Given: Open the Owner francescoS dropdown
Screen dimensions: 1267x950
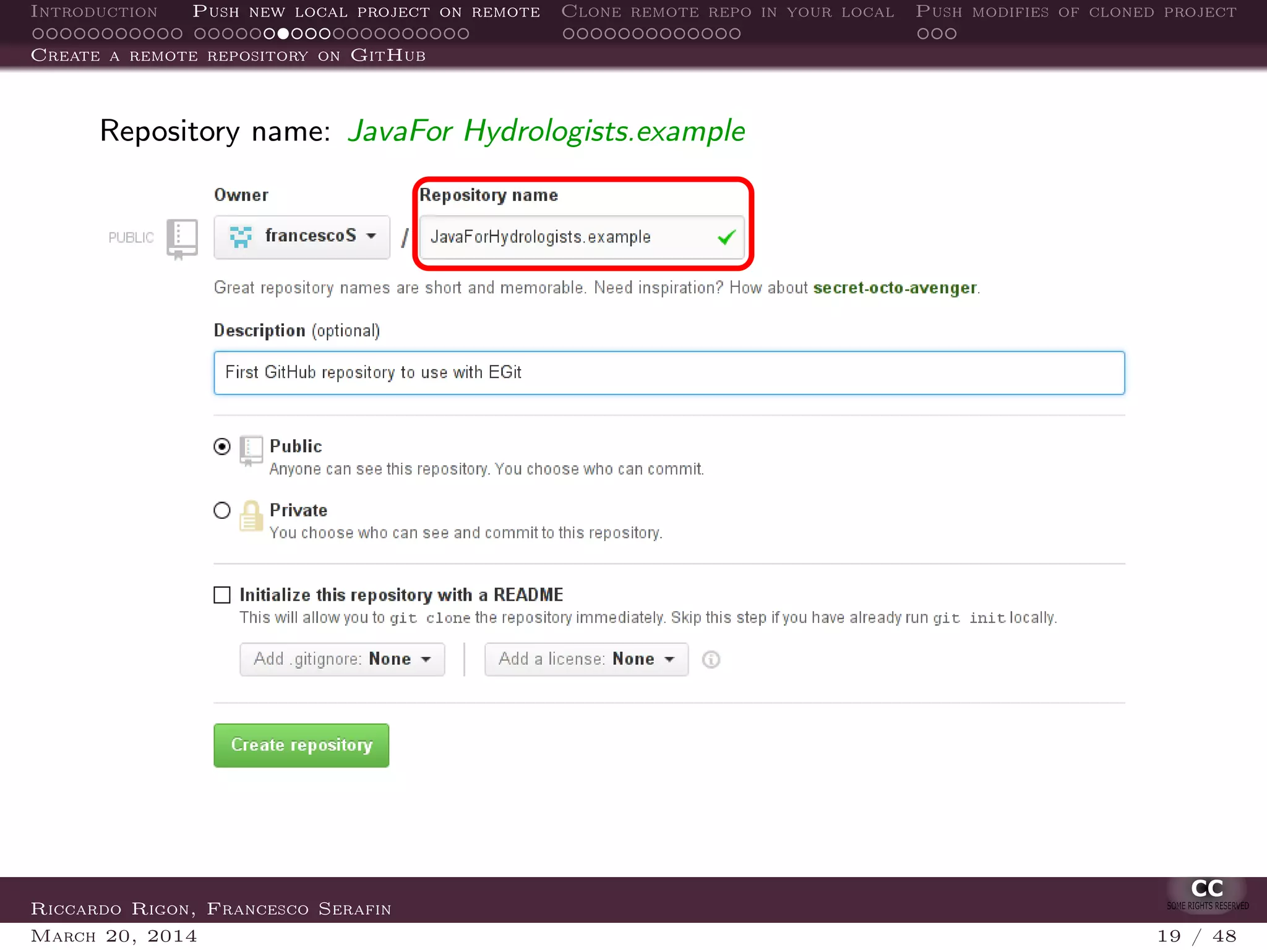Looking at the screenshot, I should pos(302,237).
